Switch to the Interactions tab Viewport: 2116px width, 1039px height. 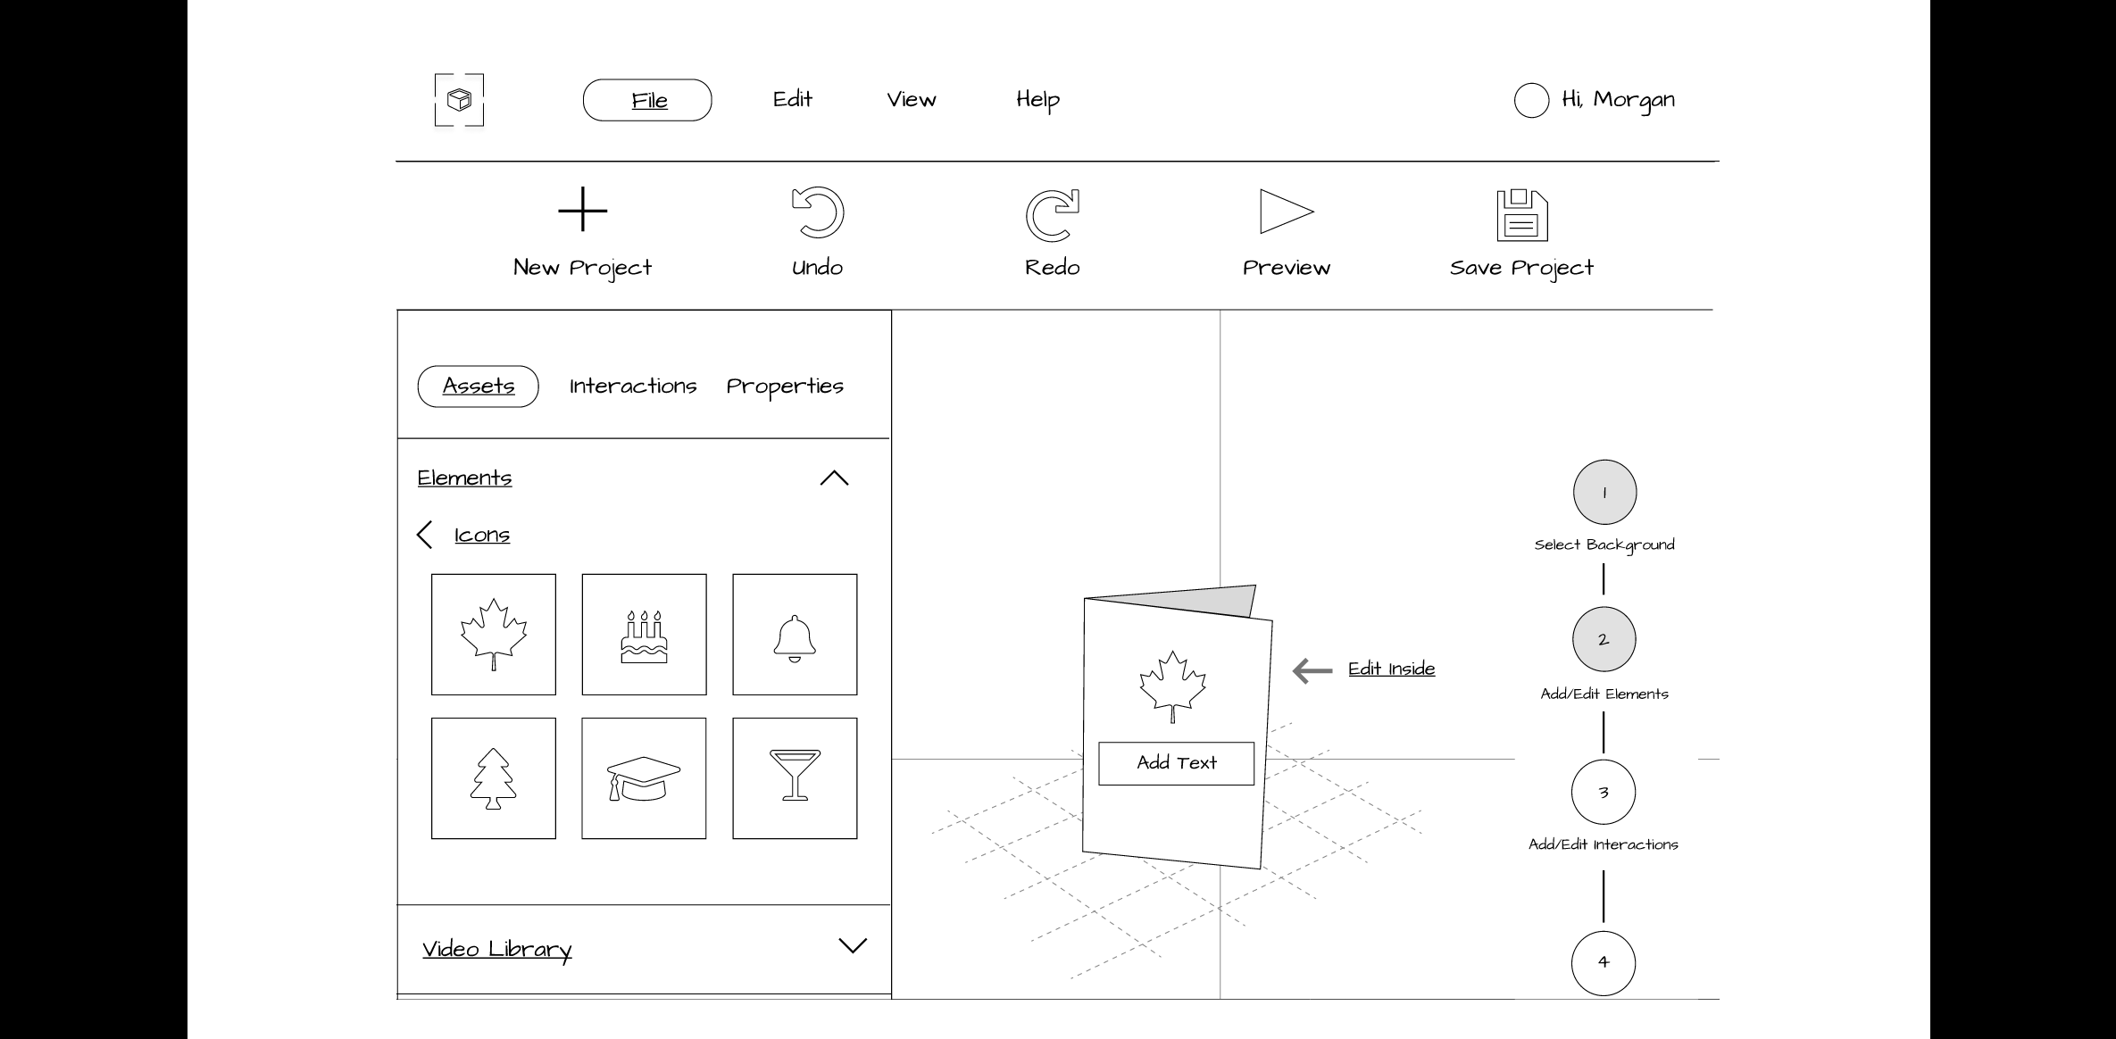coord(633,386)
